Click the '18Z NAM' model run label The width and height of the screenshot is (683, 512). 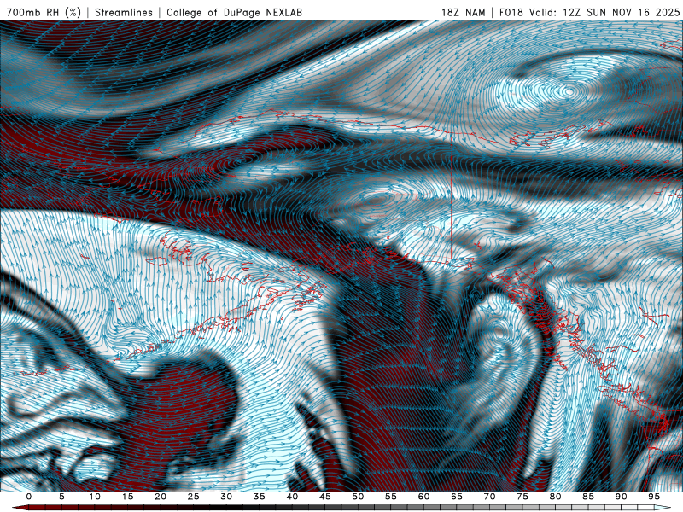[464, 12]
